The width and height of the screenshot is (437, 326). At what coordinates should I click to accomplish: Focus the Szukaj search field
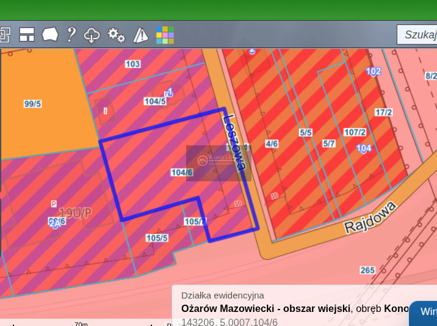point(418,34)
